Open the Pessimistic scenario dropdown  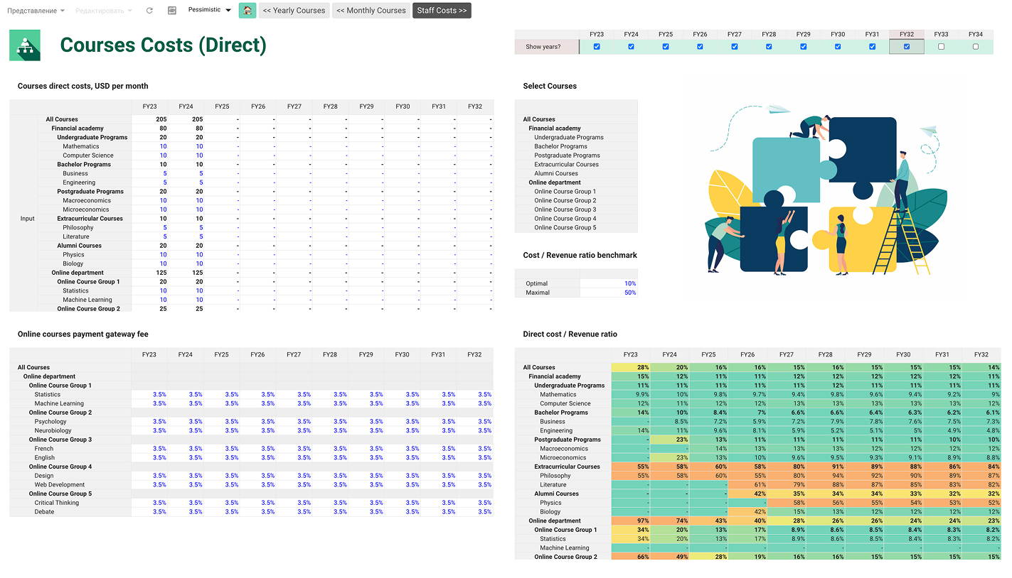point(210,10)
